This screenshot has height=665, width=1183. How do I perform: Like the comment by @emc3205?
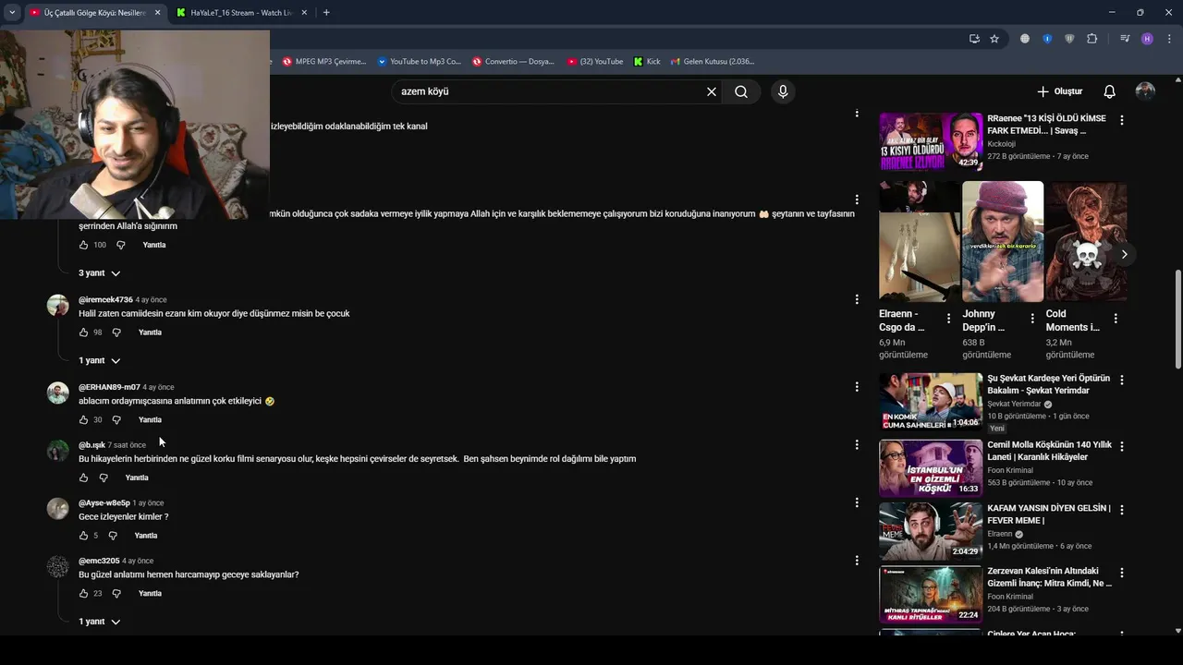click(x=83, y=594)
